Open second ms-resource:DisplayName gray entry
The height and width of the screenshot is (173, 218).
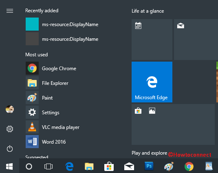pos(62,39)
